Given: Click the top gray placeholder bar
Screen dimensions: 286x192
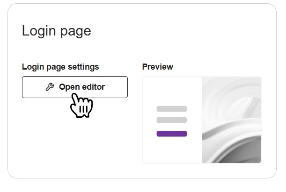Looking at the screenshot, I should [171, 109].
